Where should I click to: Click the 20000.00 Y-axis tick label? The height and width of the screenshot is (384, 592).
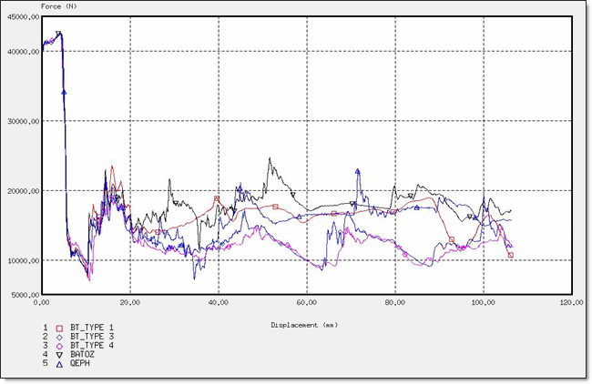pyautogui.click(x=21, y=191)
